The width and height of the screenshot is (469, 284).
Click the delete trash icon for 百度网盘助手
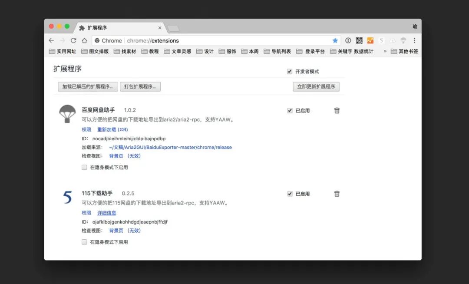click(x=337, y=110)
